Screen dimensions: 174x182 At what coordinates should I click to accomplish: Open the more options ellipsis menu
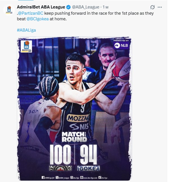(x=160, y=7)
